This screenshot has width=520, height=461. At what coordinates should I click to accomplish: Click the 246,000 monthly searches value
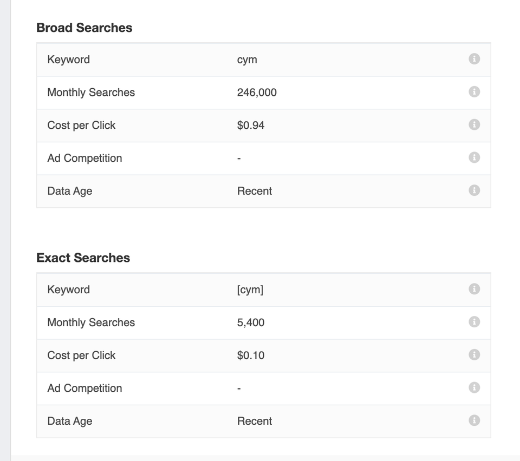(x=257, y=93)
